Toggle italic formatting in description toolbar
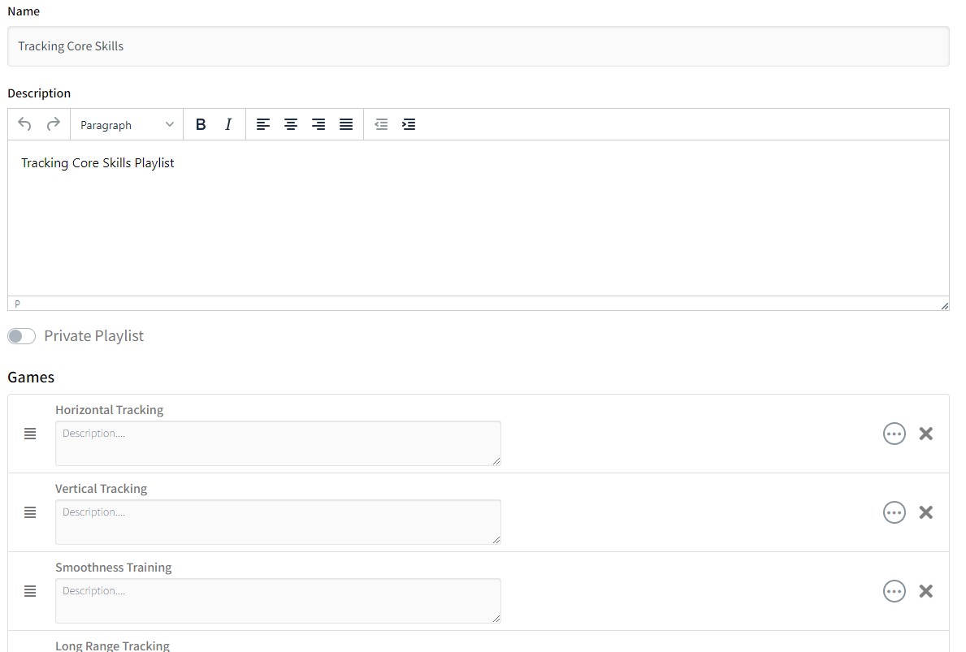 [x=228, y=124]
